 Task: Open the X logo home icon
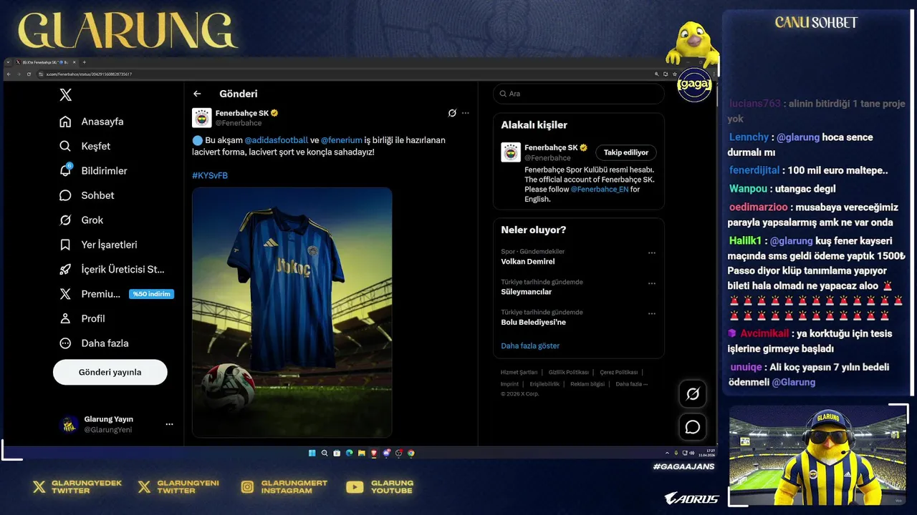pos(65,94)
